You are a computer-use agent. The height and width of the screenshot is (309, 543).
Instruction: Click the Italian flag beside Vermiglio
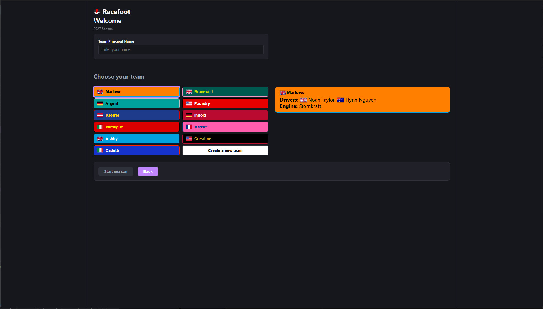pos(100,127)
